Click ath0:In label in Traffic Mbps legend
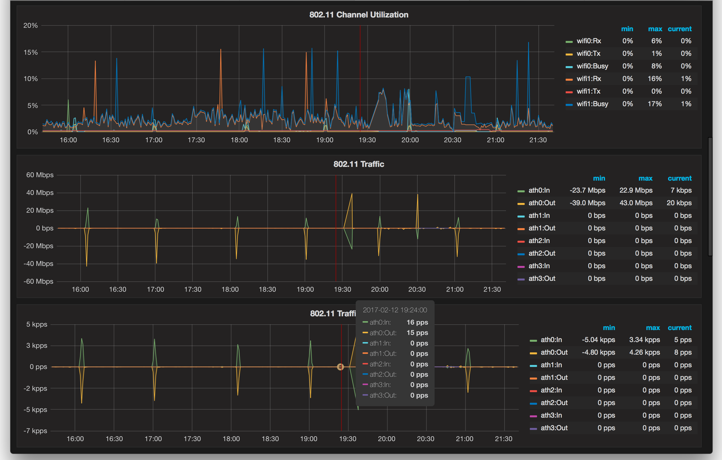Viewport: 722px width, 460px height. pos(539,190)
